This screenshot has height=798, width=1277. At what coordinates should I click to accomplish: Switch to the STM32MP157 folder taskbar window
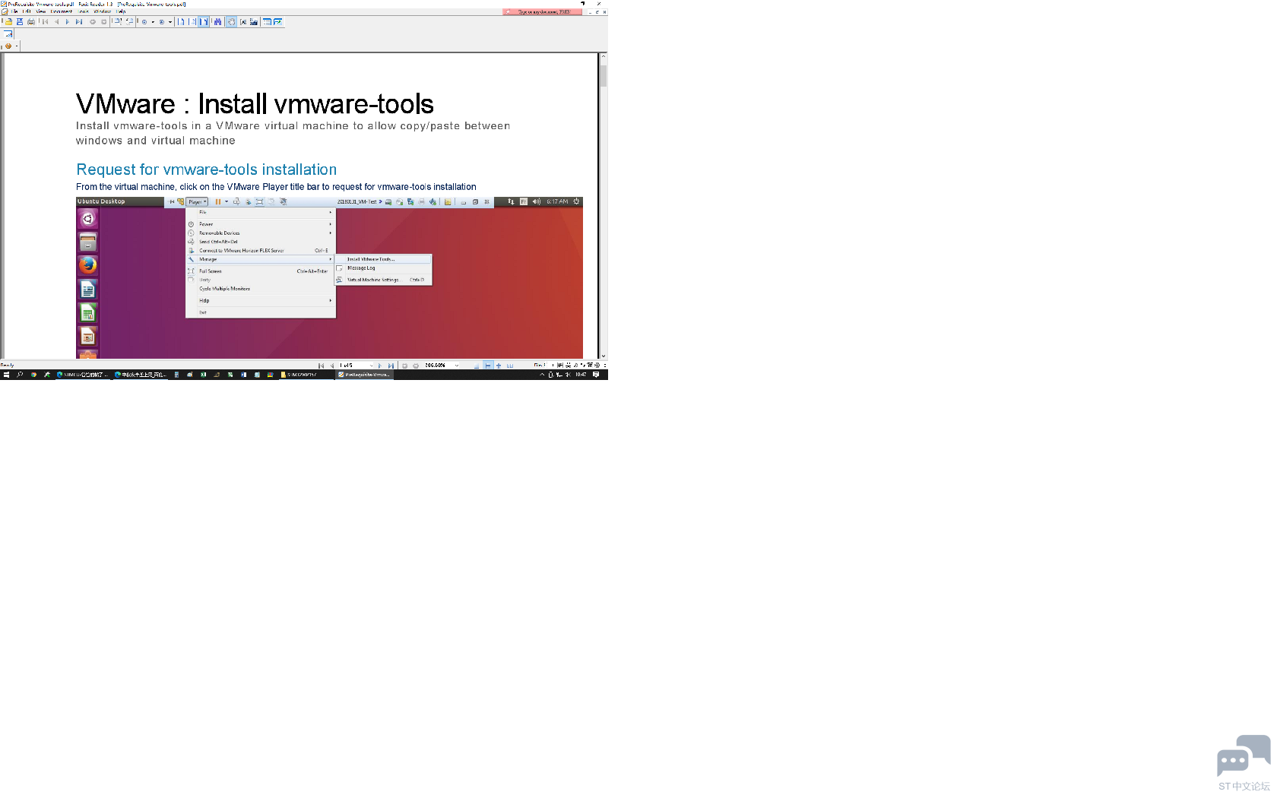click(306, 375)
